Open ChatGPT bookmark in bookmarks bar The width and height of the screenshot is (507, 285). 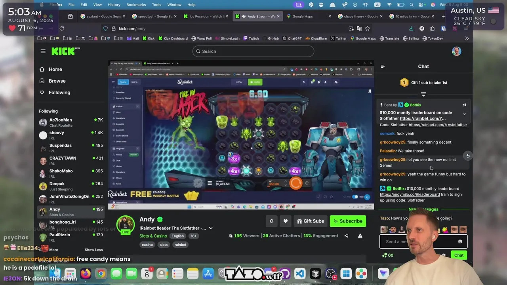click(x=292, y=38)
